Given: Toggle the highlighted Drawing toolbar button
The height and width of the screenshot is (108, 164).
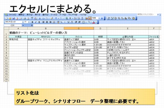Looking at the screenshot, I should tap(90, 18).
